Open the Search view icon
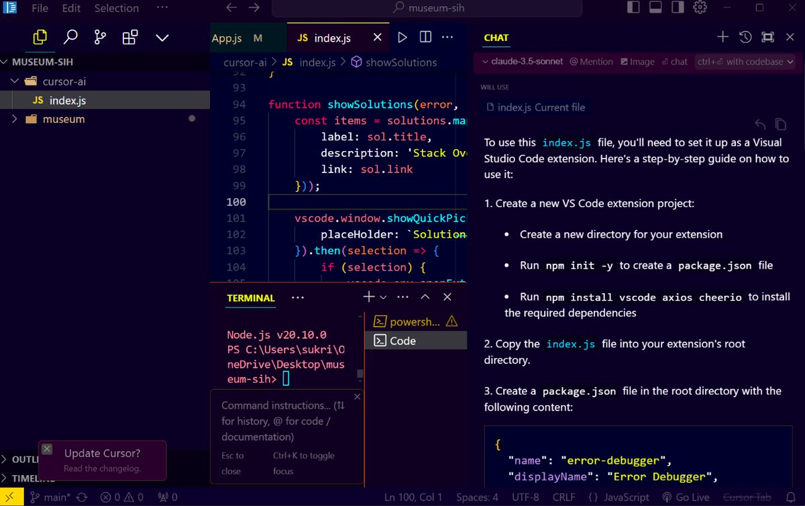The height and width of the screenshot is (506, 805). pos(70,38)
